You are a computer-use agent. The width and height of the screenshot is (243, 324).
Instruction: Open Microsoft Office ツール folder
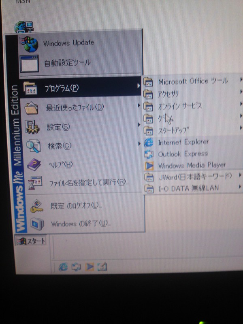tap(193, 81)
